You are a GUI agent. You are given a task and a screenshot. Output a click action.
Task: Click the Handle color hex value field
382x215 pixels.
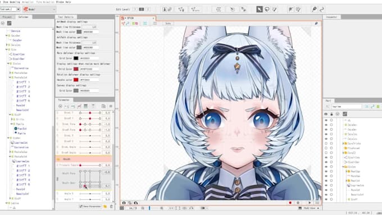[x=89, y=80]
